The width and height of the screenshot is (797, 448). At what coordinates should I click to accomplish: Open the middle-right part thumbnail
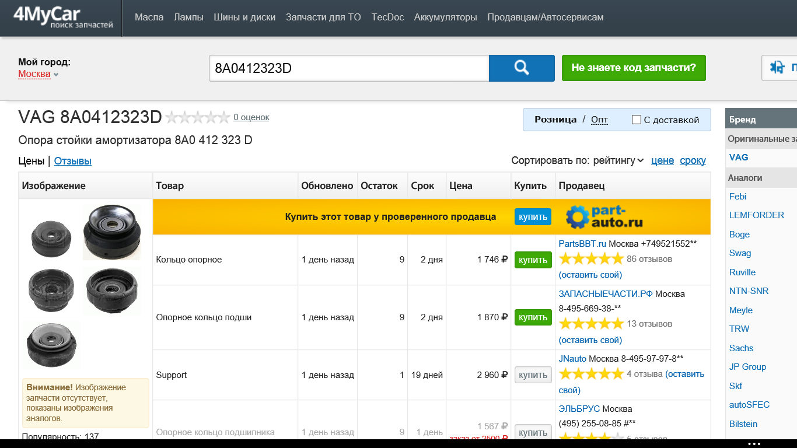pyautogui.click(x=112, y=290)
